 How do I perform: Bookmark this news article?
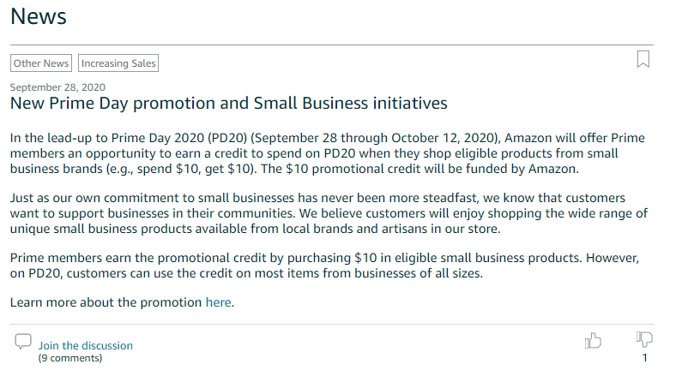(643, 59)
